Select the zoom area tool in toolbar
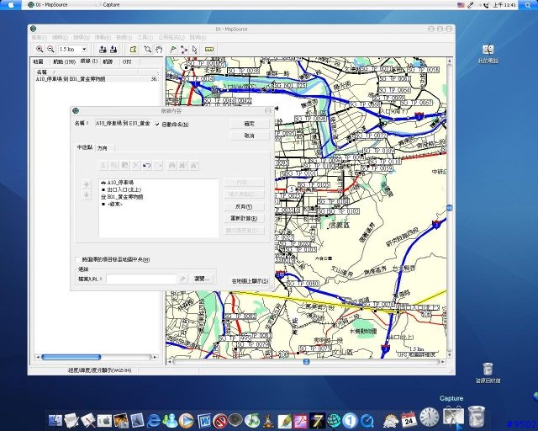The image size is (538, 431). (148, 49)
